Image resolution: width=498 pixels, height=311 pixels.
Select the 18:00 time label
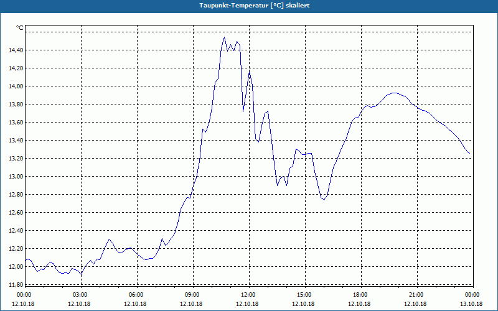coord(359,295)
